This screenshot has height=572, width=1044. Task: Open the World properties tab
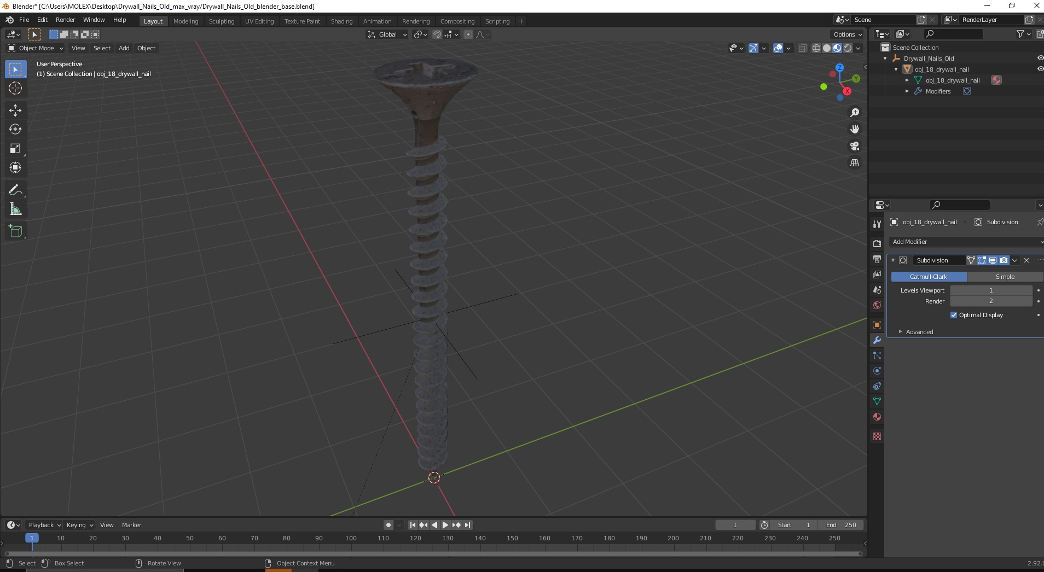pos(877,305)
